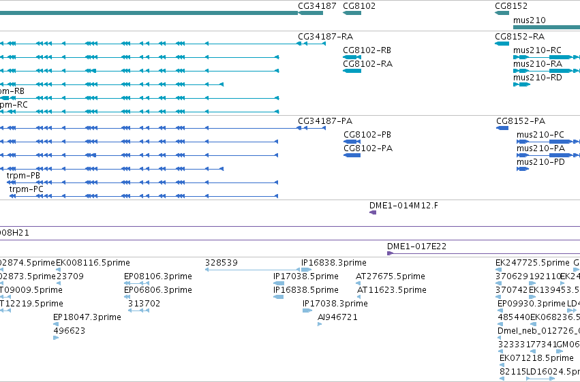Select the DME1-017E22 clone label
Viewport: 580px width, 382px height.
click(416, 246)
